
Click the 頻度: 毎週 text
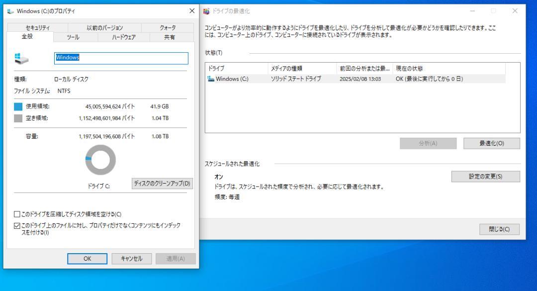pos(227,197)
